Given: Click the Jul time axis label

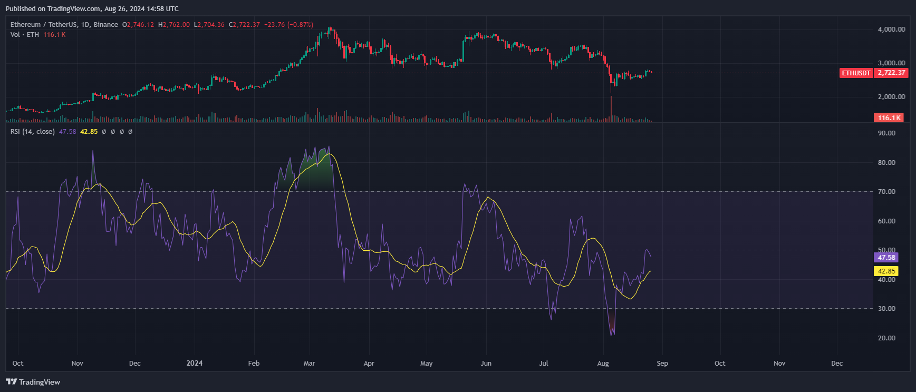Looking at the screenshot, I should click(x=544, y=364).
